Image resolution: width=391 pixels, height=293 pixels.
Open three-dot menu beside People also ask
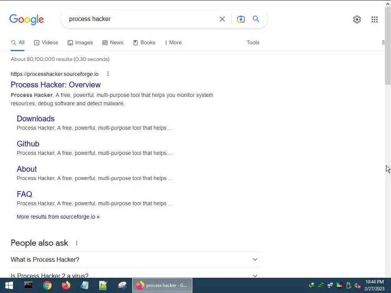coord(76,243)
